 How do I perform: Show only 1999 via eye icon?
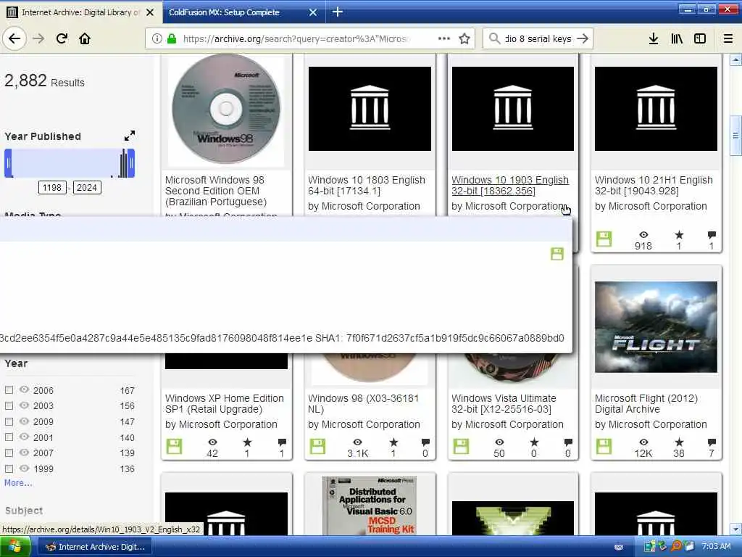24,468
